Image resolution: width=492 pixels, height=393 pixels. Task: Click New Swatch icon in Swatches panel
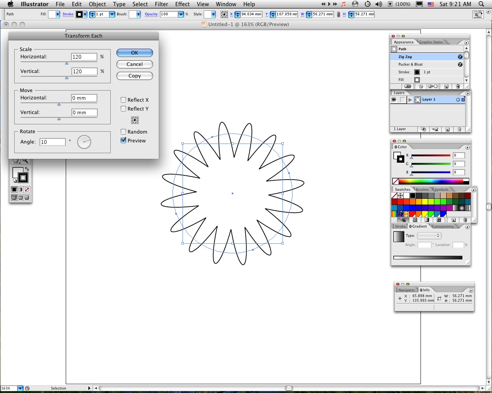click(454, 220)
